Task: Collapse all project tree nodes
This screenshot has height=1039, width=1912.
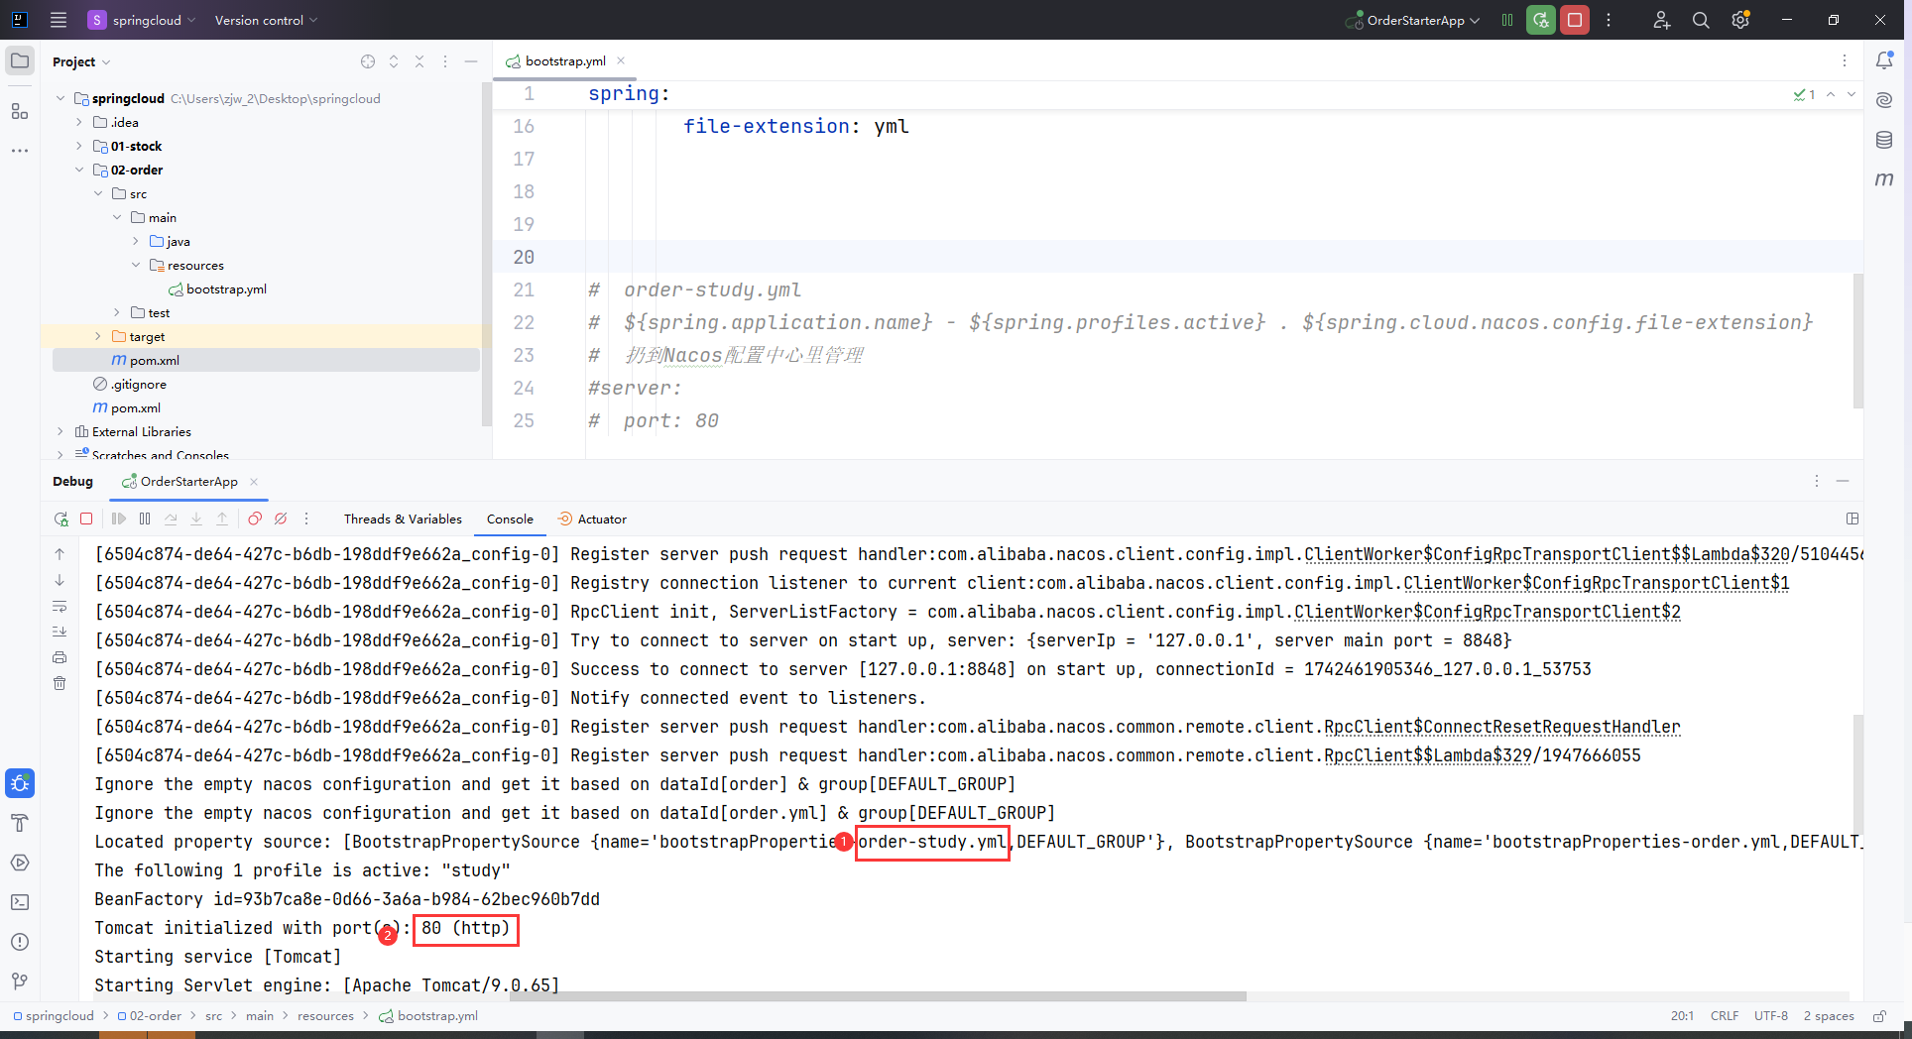Action: pyautogui.click(x=419, y=61)
